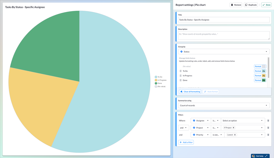Image resolution: width=274 pixels, height=158 pixels.
Task: Open Format for the Done choice
Action: pos(260,80)
